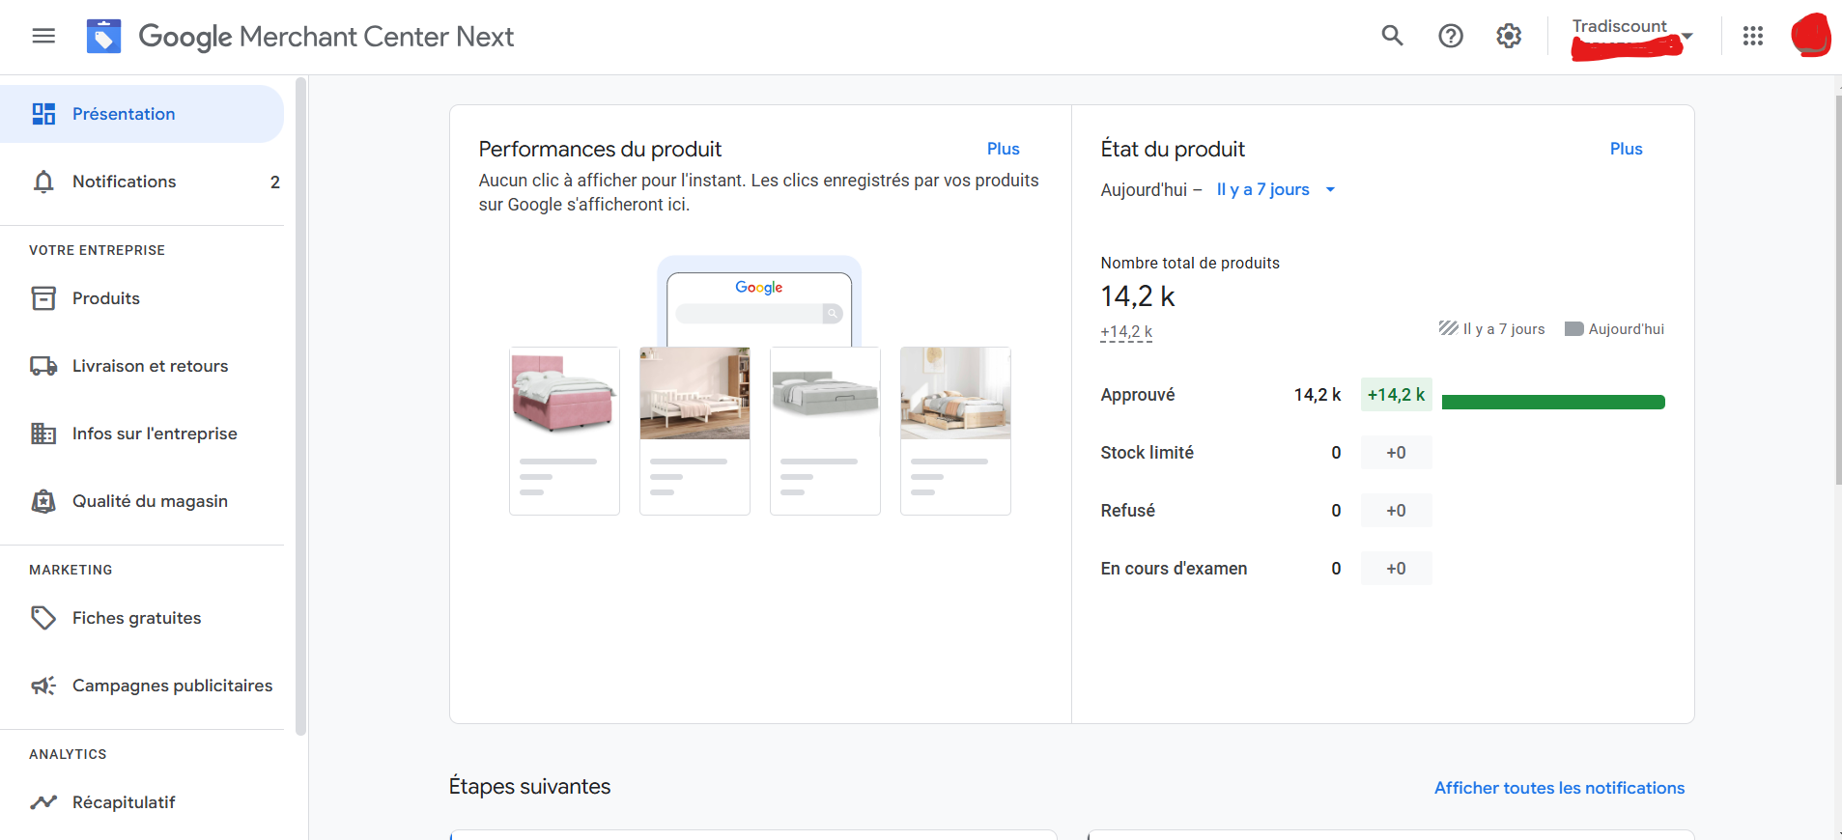Open the settings gear icon
This screenshot has height=840, width=1842.
pyautogui.click(x=1509, y=36)
